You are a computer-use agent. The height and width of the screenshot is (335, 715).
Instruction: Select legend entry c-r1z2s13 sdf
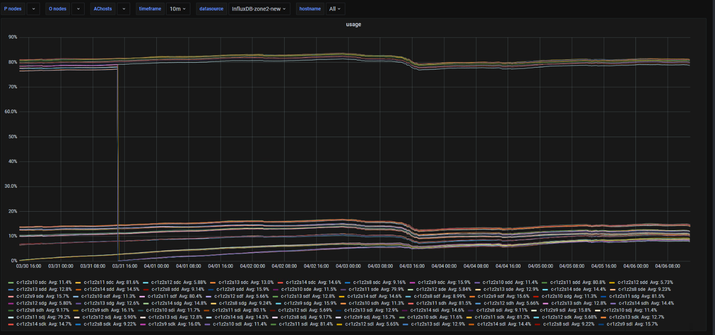pyautogui.click(x=294, y=296)
